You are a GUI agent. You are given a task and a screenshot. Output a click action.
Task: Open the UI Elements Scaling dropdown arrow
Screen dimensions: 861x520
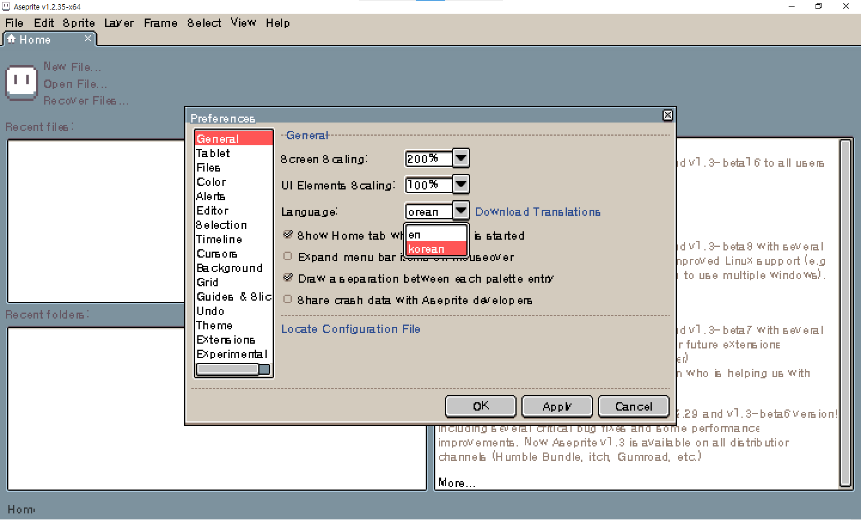click(x=460, y=185)
